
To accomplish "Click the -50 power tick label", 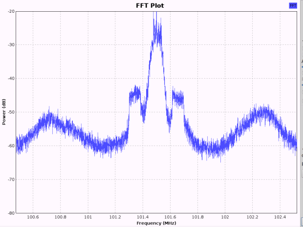I will [x=11, y=112].
